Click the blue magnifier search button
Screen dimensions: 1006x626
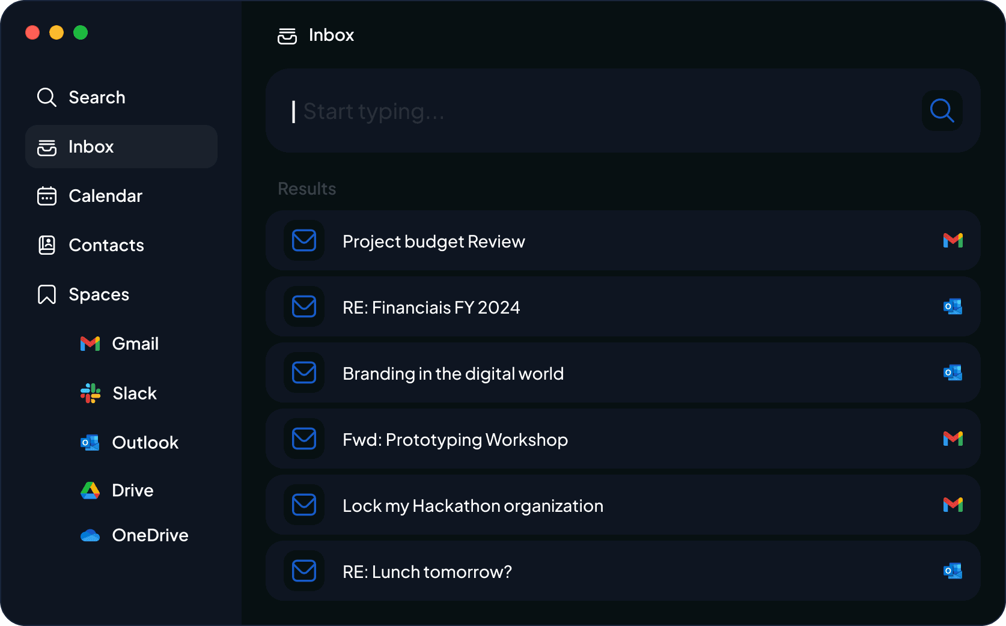942,111
